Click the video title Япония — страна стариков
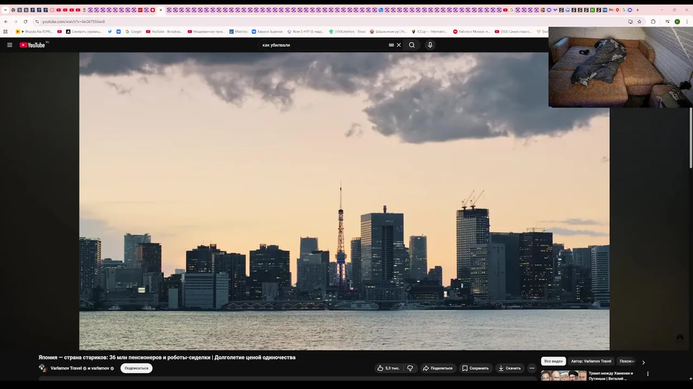 167,357
